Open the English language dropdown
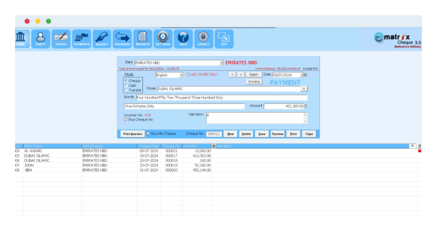Viewport: 441px width, 244px height. (181, 75)
